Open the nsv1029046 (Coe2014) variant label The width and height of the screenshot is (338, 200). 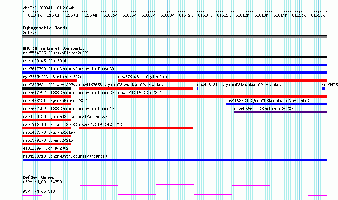click(x=46, y=61)
